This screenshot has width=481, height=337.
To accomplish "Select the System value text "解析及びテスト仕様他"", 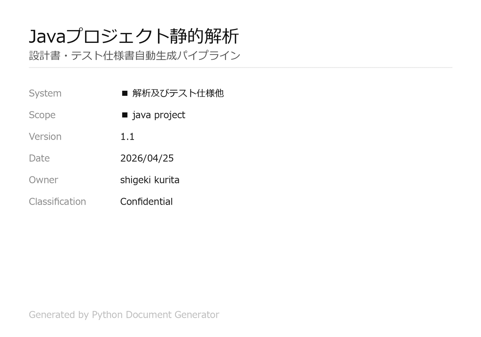I will click(x=178, y=93).
